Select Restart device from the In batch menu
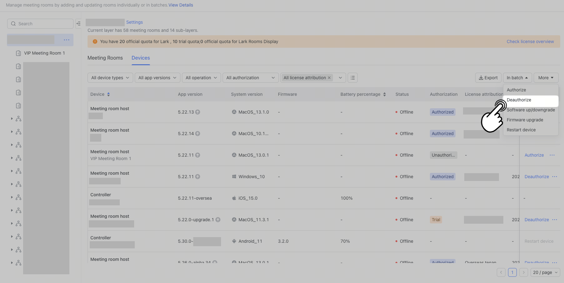Image resolution: width=564 pixels, height=283 pixels. pyautogui.click(x=521, y=130)
